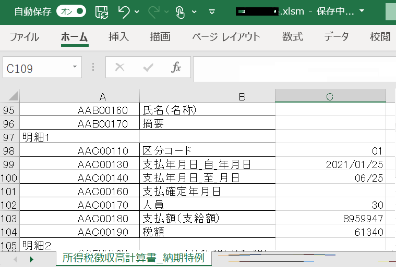Select row 95 header
Viewport: 396px width, 267px height.
click(x=9, y=110)
